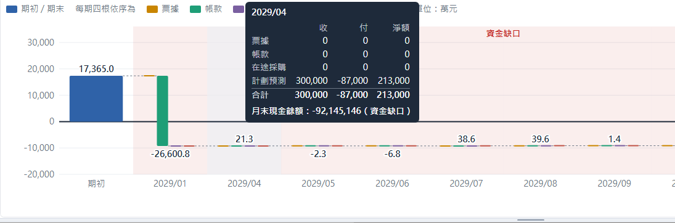Click the -10,000 y-axis label

tap(39, 148)
